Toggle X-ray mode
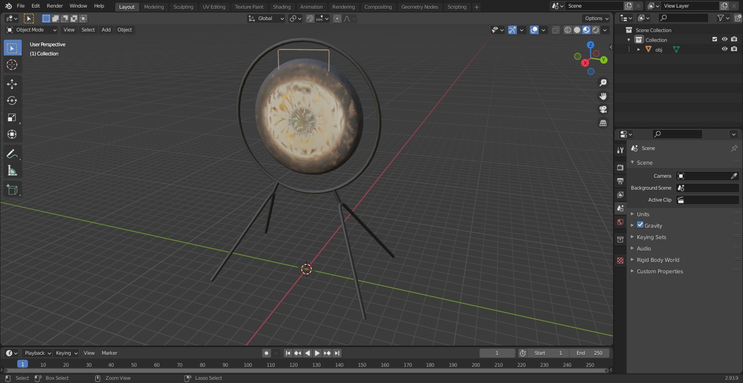The width and height of the screenshot is (743, 383). pos(555,30)
